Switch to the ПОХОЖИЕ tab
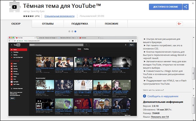The width and height of the screenshot is (196, 121). point(112,24)
